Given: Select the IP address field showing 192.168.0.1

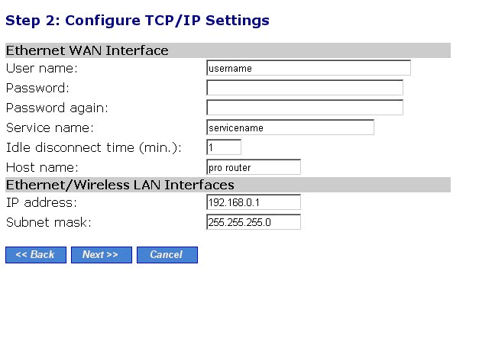Looking at the screenshot, I should tap(254, 202).
